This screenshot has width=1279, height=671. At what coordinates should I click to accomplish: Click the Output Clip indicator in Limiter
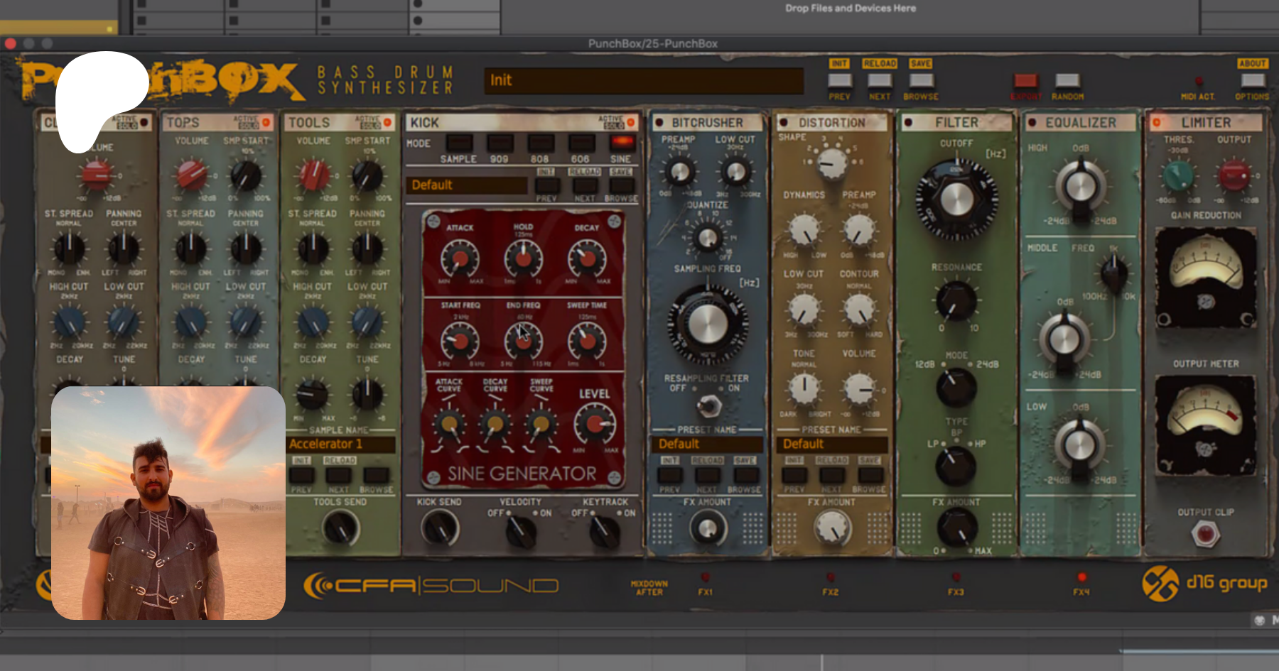pyautogui.click(x=1205, y=533)
